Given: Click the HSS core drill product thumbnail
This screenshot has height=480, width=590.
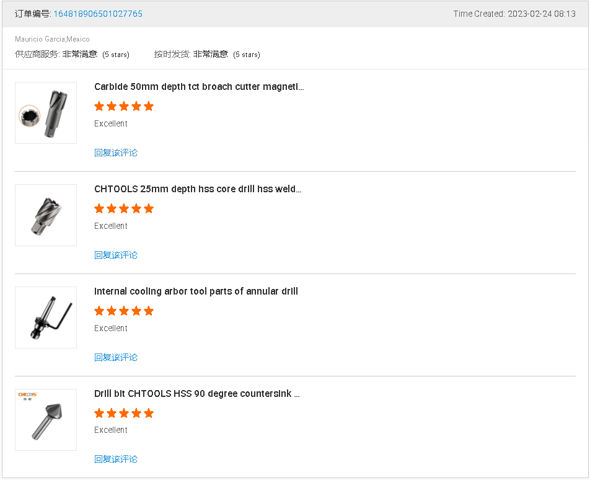Looking at the screenshot, I should pyautogui.click(x=46, y=215).
